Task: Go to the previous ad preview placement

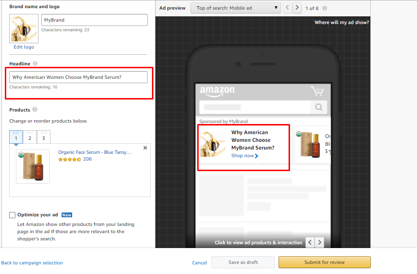Action: [x=287, y=8]
